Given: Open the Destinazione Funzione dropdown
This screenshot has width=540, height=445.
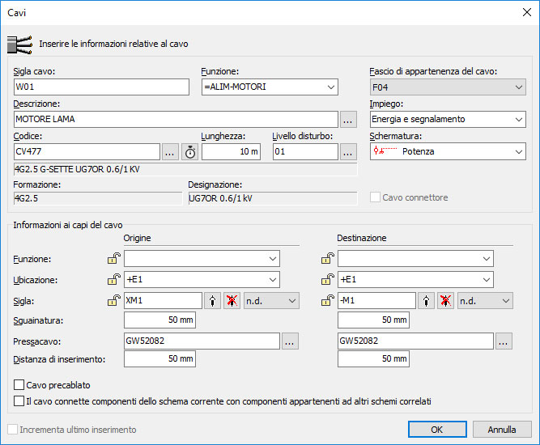Looking at the screenshot, I should pos(487,258).
